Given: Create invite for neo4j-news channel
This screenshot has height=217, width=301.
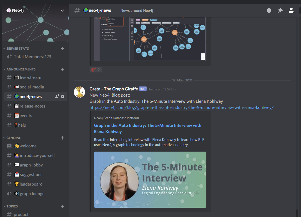Looking at the screenshot, I should point(57,97).
